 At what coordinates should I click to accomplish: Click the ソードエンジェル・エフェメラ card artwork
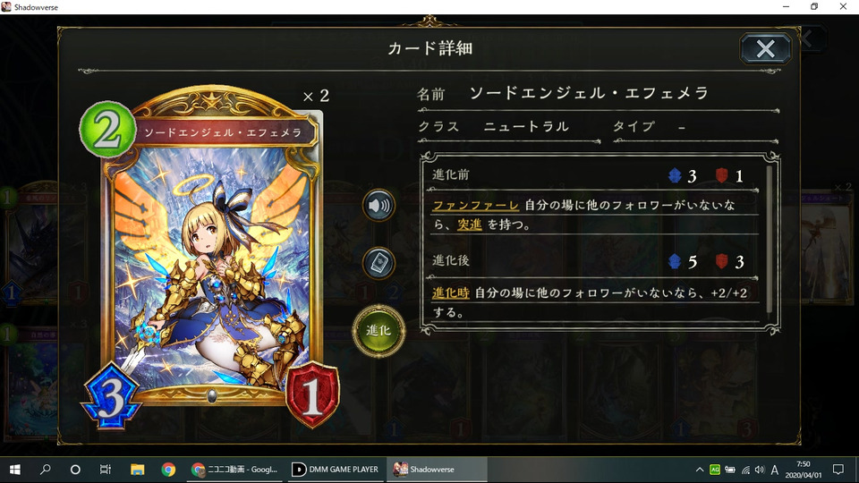click(211, 258)
